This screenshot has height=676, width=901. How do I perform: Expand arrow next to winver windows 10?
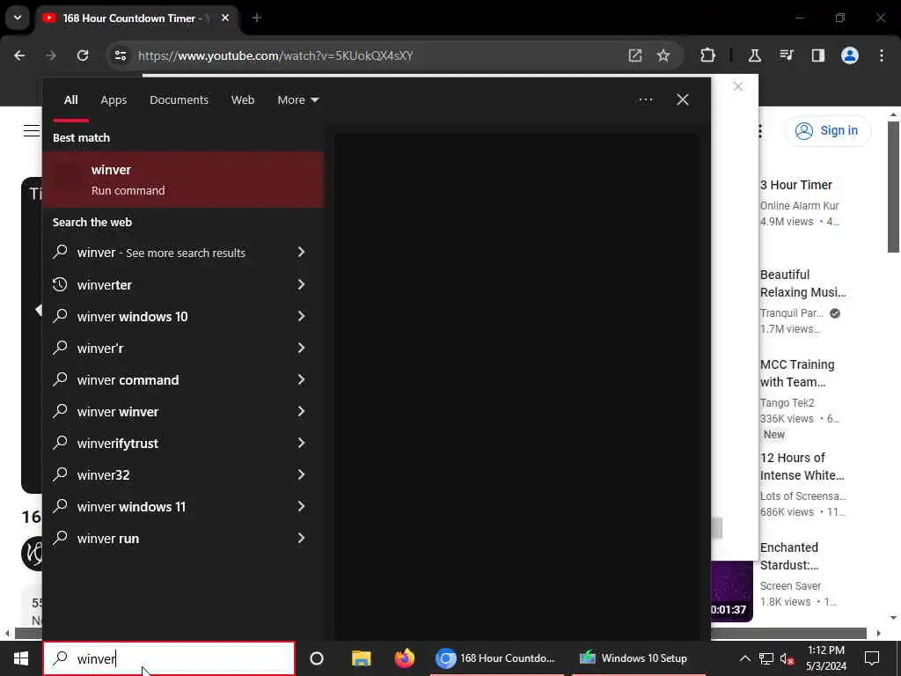click(301, 316)
